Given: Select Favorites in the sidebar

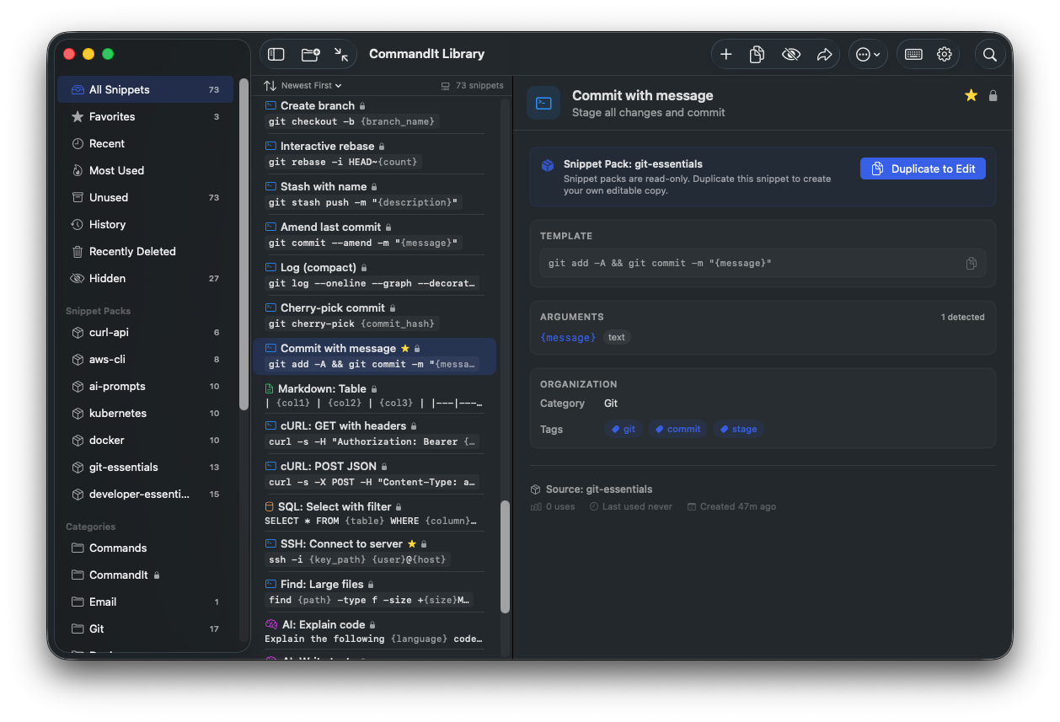Looking at the screenshot, I should pos(112,116).
